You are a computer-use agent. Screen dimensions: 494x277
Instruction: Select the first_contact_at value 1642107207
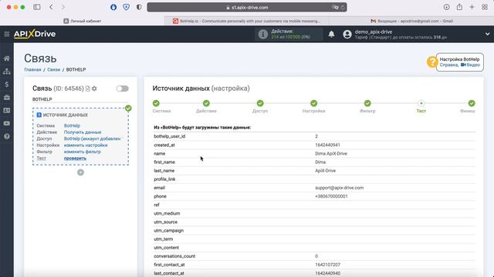pyautogui.click(x=327, y=265)
